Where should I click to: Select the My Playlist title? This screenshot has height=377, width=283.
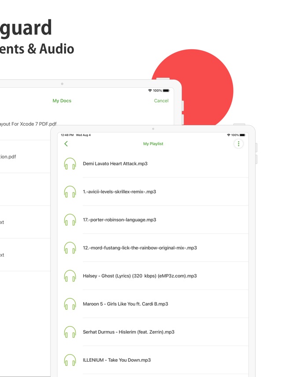coord(153,144)
